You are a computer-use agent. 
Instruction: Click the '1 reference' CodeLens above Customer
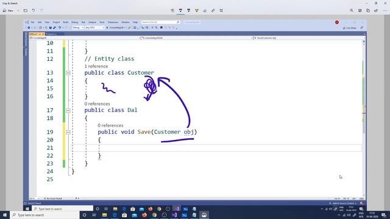click(96, 66)
